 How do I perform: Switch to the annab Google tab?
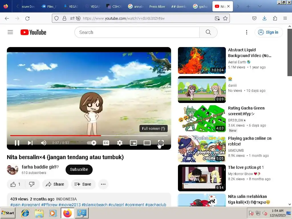click(x=136, y=6)
